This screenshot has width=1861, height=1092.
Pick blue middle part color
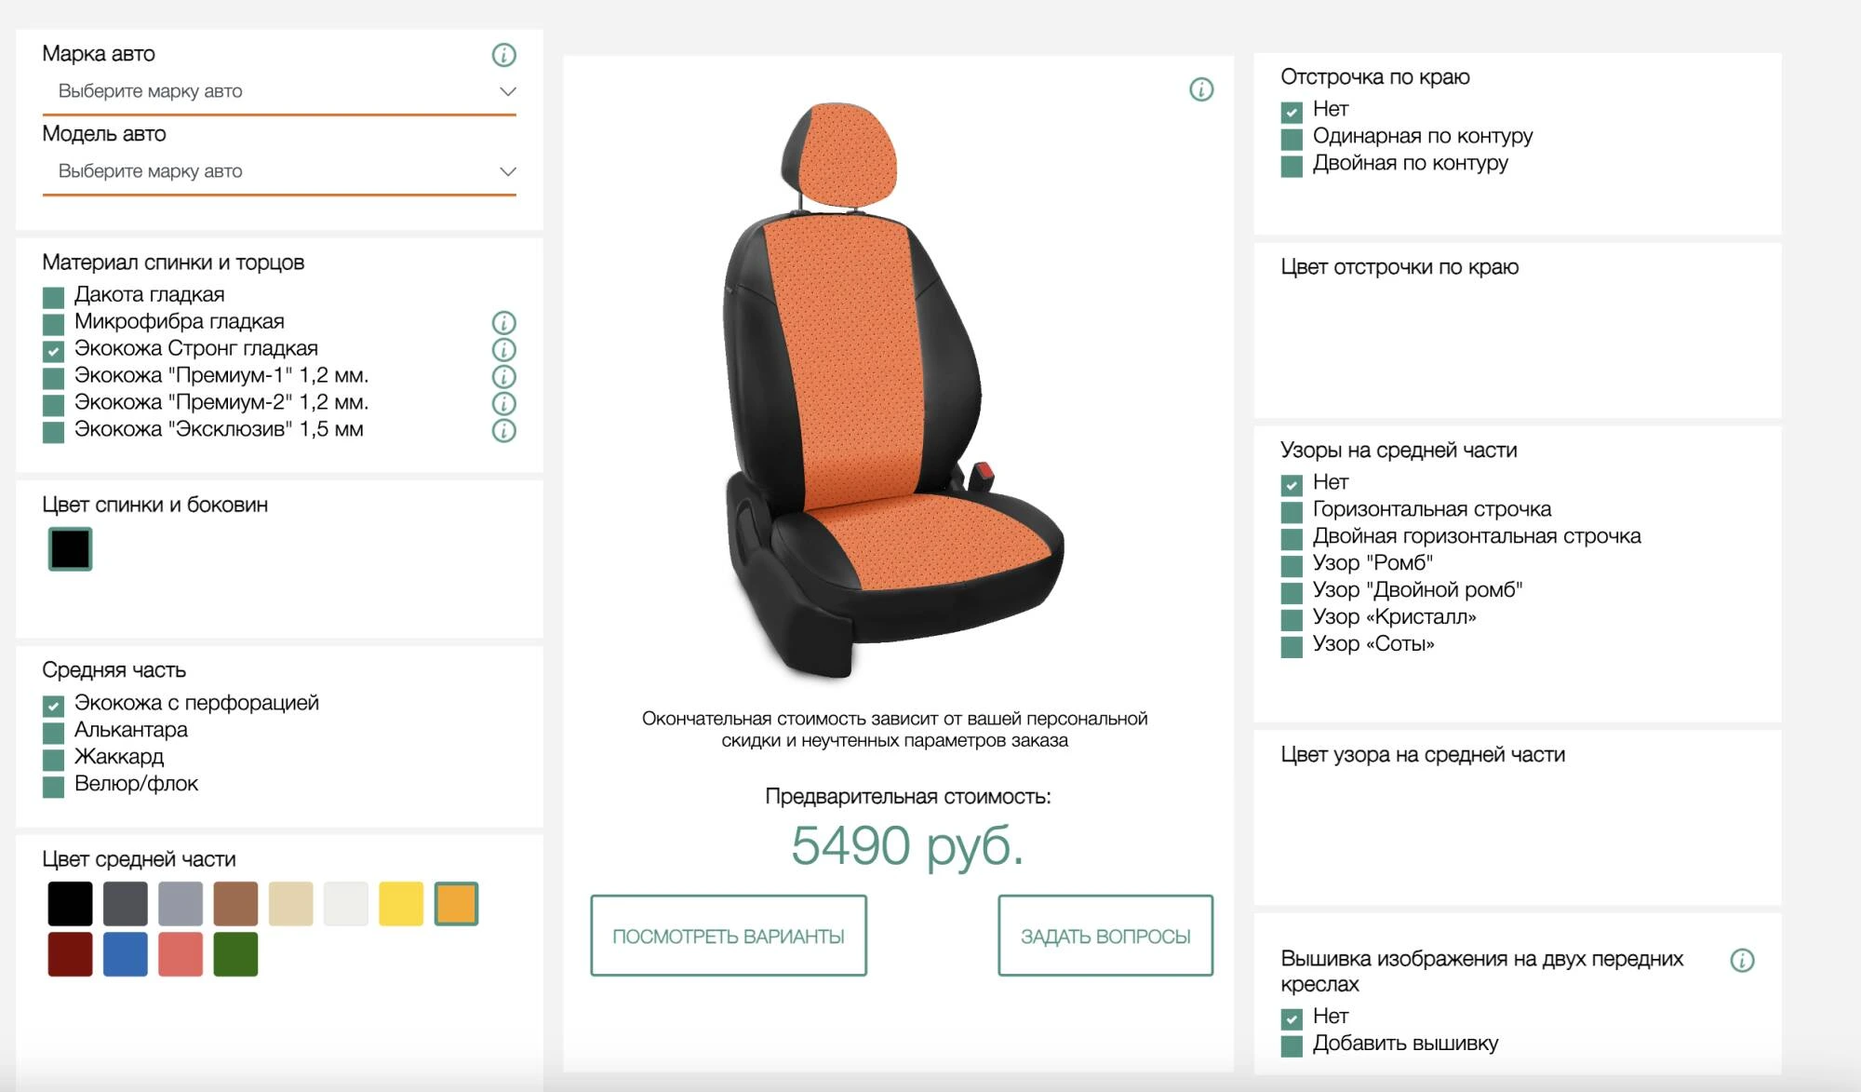click(126, 954)
